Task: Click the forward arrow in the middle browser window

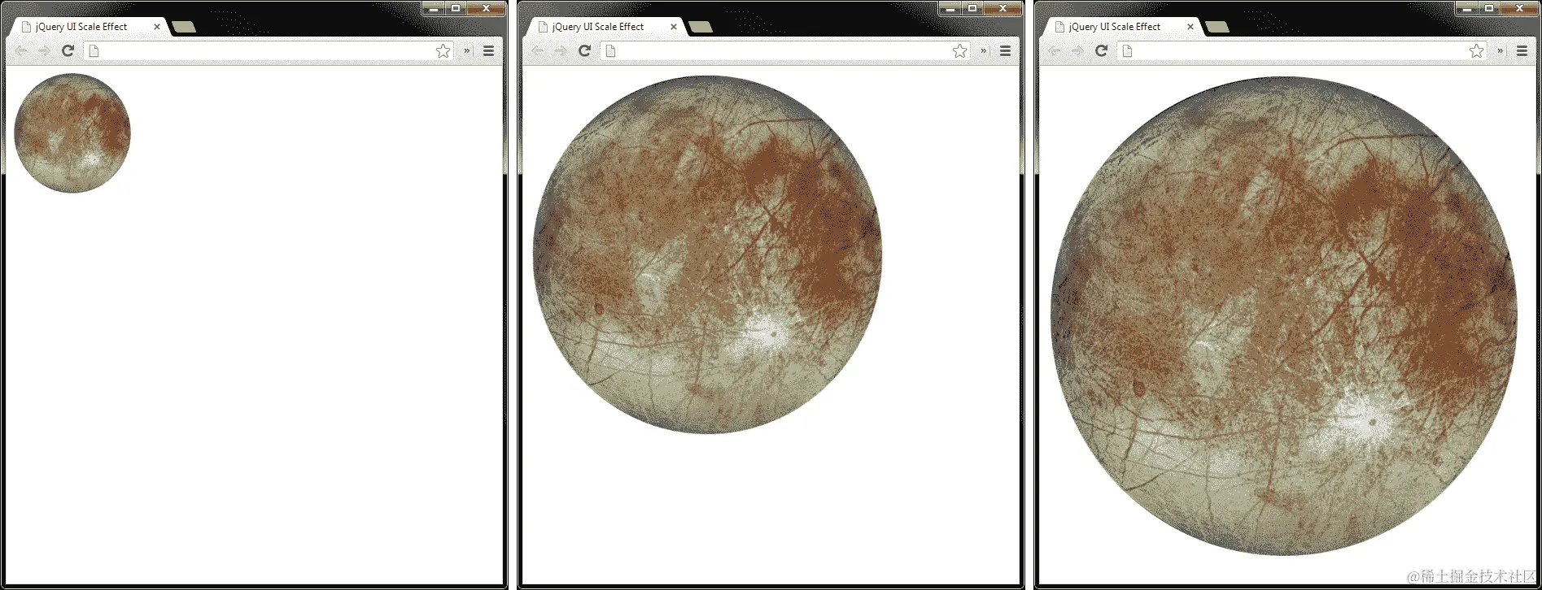Action: pos(561,50)
